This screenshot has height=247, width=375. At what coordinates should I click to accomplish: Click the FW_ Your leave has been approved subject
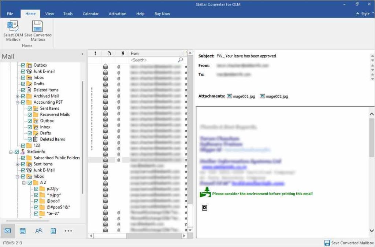click(x=246, y=56)
